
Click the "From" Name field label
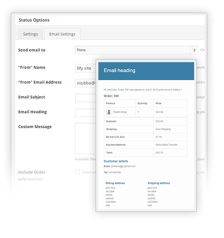(32, 68)
